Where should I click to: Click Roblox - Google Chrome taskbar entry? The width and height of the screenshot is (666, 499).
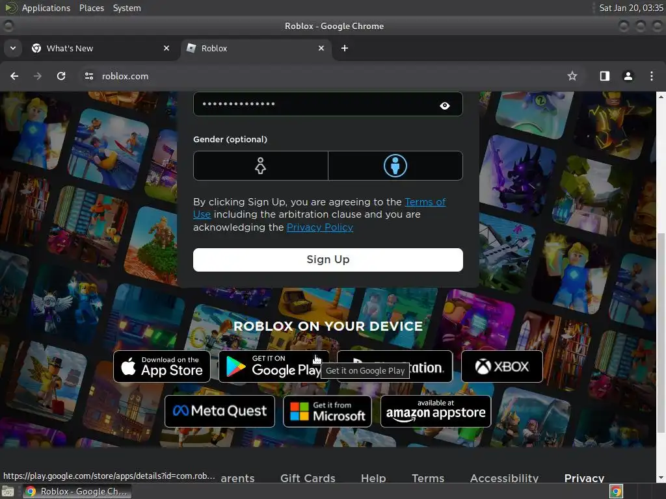[77, 491]
